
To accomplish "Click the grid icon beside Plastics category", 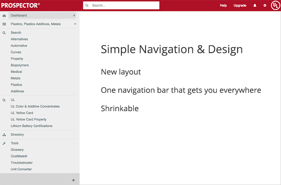I will pos(4,24).
